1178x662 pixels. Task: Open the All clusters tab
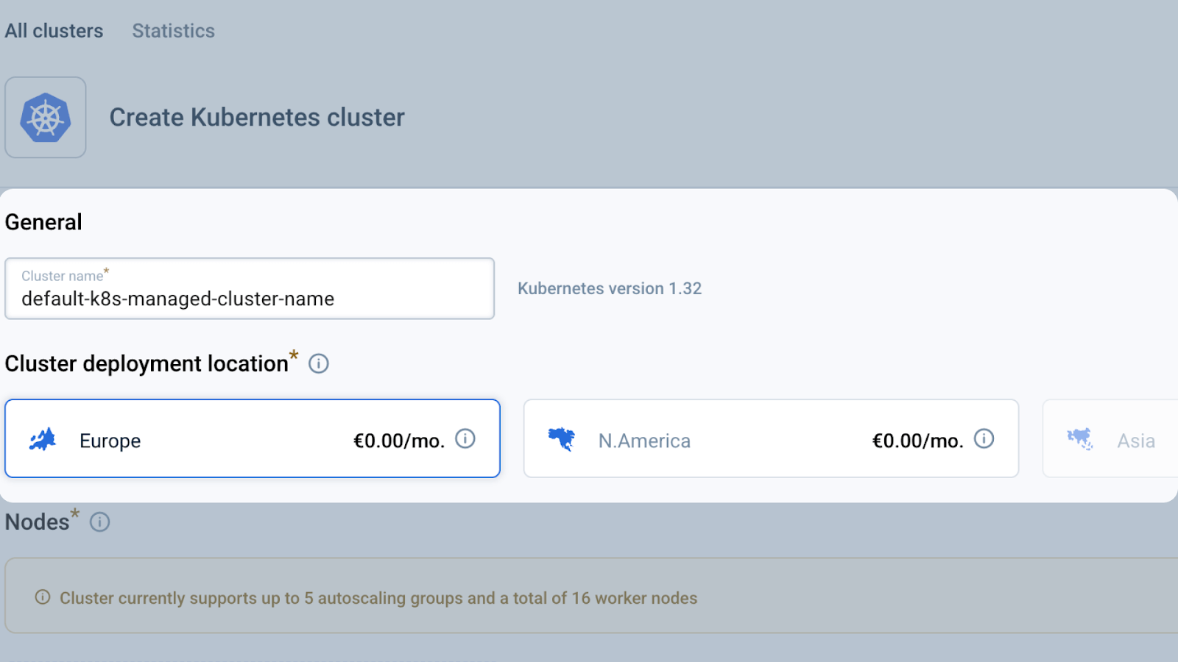(54, 31)
